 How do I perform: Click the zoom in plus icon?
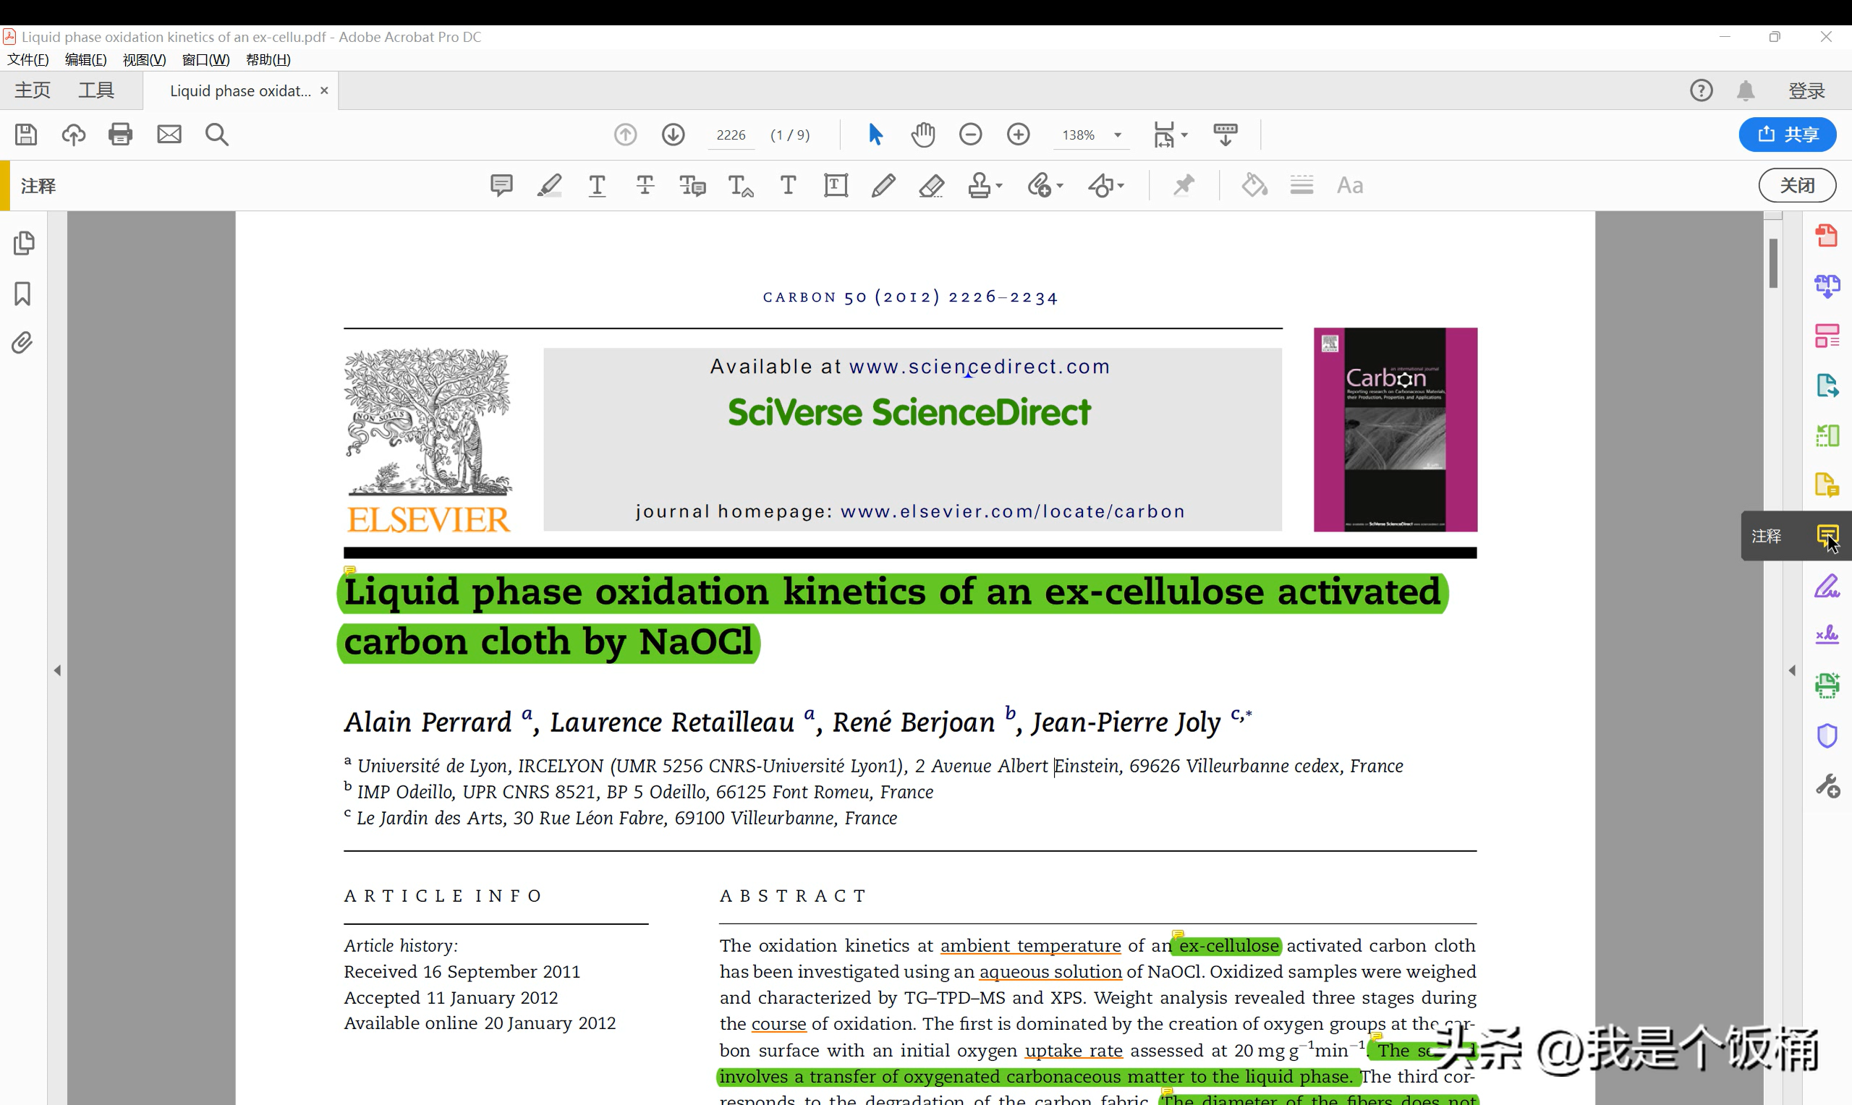1018,135
